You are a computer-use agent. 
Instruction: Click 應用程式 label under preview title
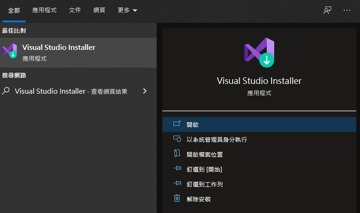pos(259,93)
